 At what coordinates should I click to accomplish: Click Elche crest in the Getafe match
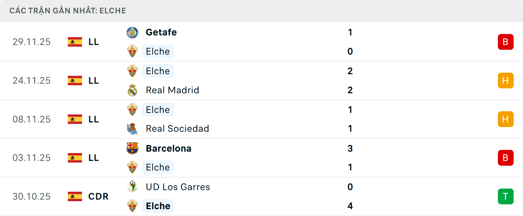click(x=132, y=52)
